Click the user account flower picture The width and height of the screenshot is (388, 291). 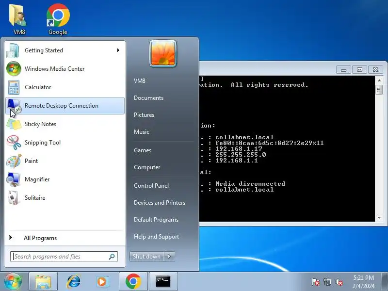tap(163, 53)
